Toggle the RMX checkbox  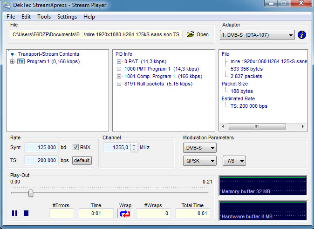click(76, 147)
